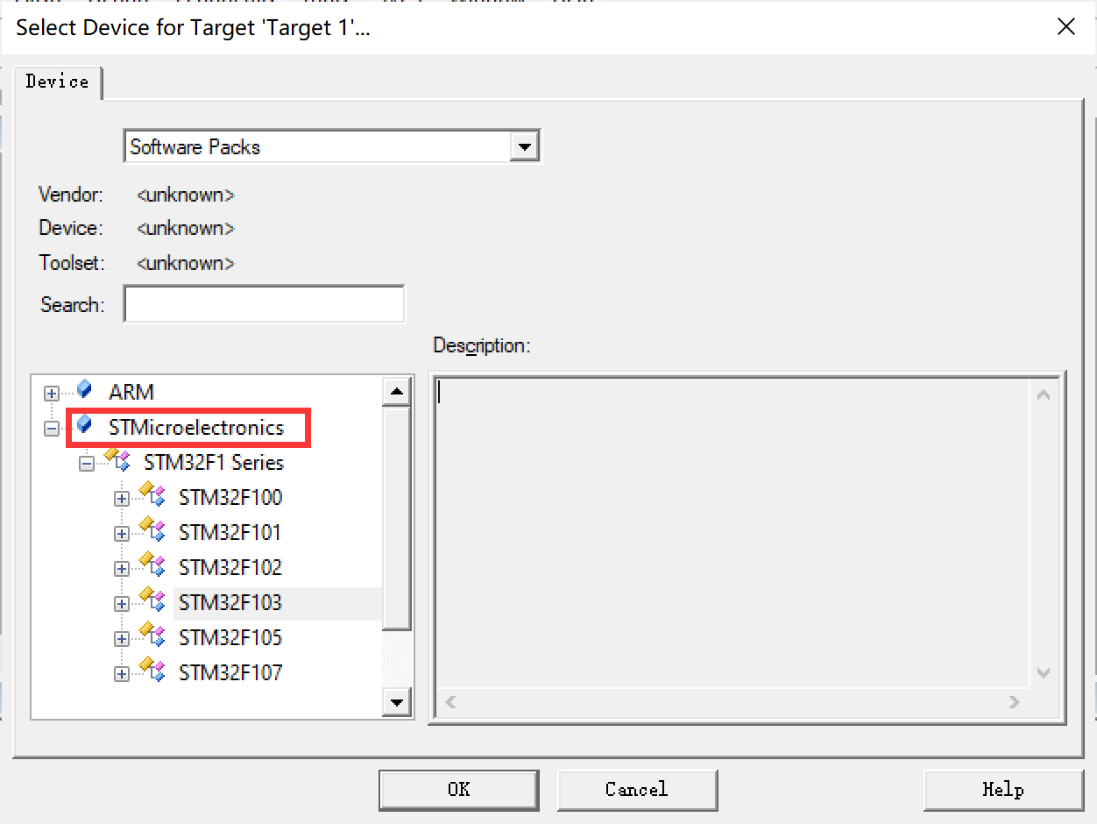Open the Software Packs dropdown
This screenshot has width=1097, height=824.
point(524,146)
